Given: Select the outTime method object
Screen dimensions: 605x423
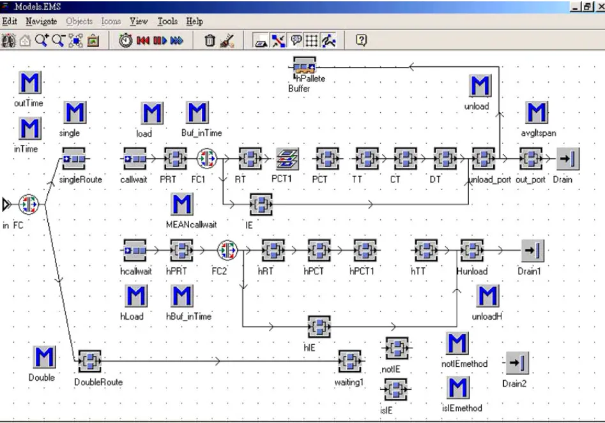Looking at the screenshot, I should tap(30, 82).
